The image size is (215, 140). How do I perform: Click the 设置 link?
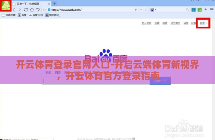coord(193,23)
